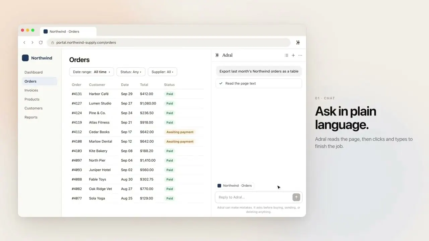Click the Aug 30 date for Fable Toys

point(127,179)
